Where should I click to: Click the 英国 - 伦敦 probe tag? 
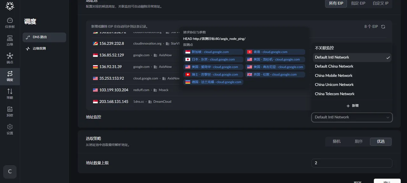[275, 75]
